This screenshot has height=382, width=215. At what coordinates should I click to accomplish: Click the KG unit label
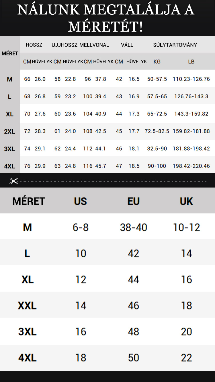157,62
